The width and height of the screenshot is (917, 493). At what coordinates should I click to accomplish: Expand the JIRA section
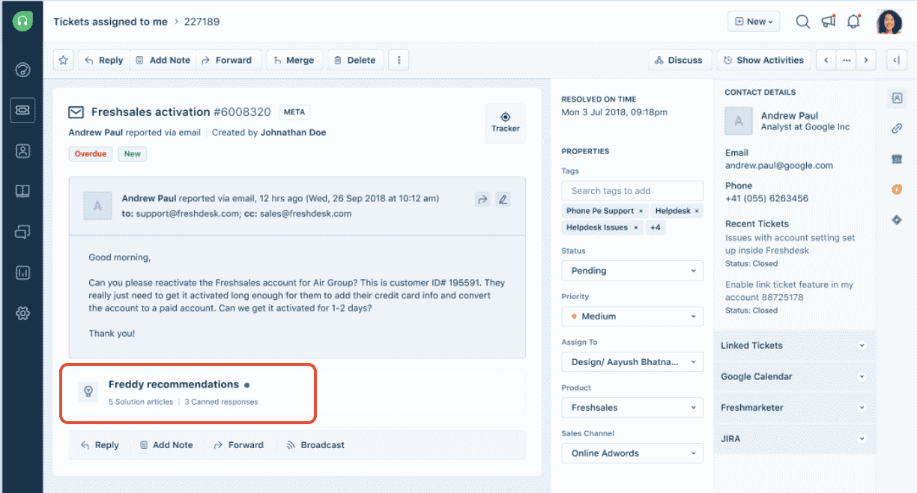pos(794,439)
